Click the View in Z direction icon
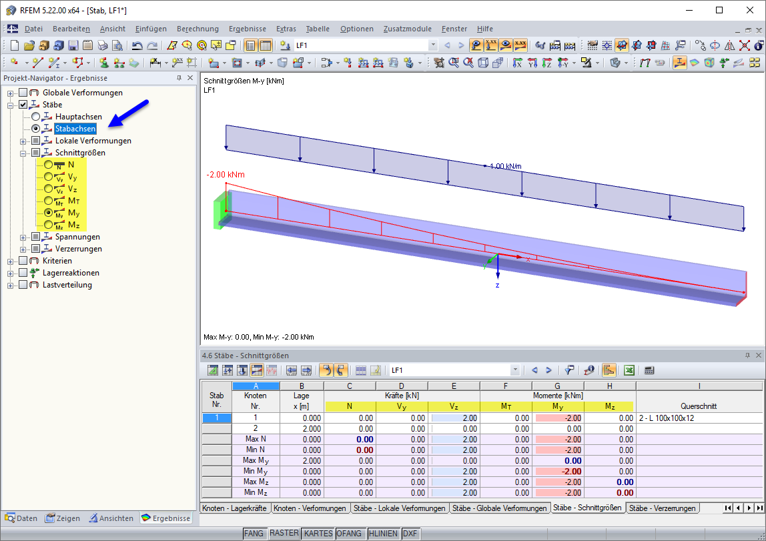The image size is (766, 541). tap(547, 63)
